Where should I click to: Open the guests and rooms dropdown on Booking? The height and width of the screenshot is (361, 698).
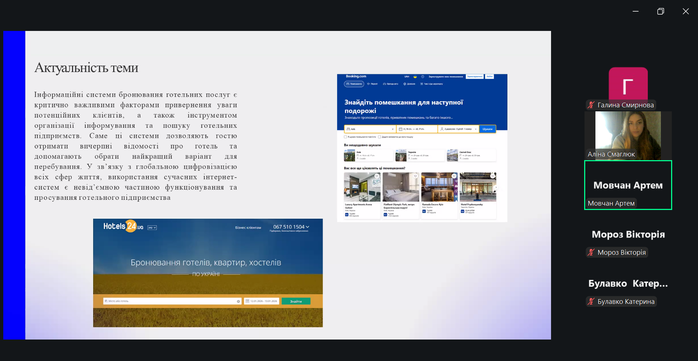tap(458, 129)
